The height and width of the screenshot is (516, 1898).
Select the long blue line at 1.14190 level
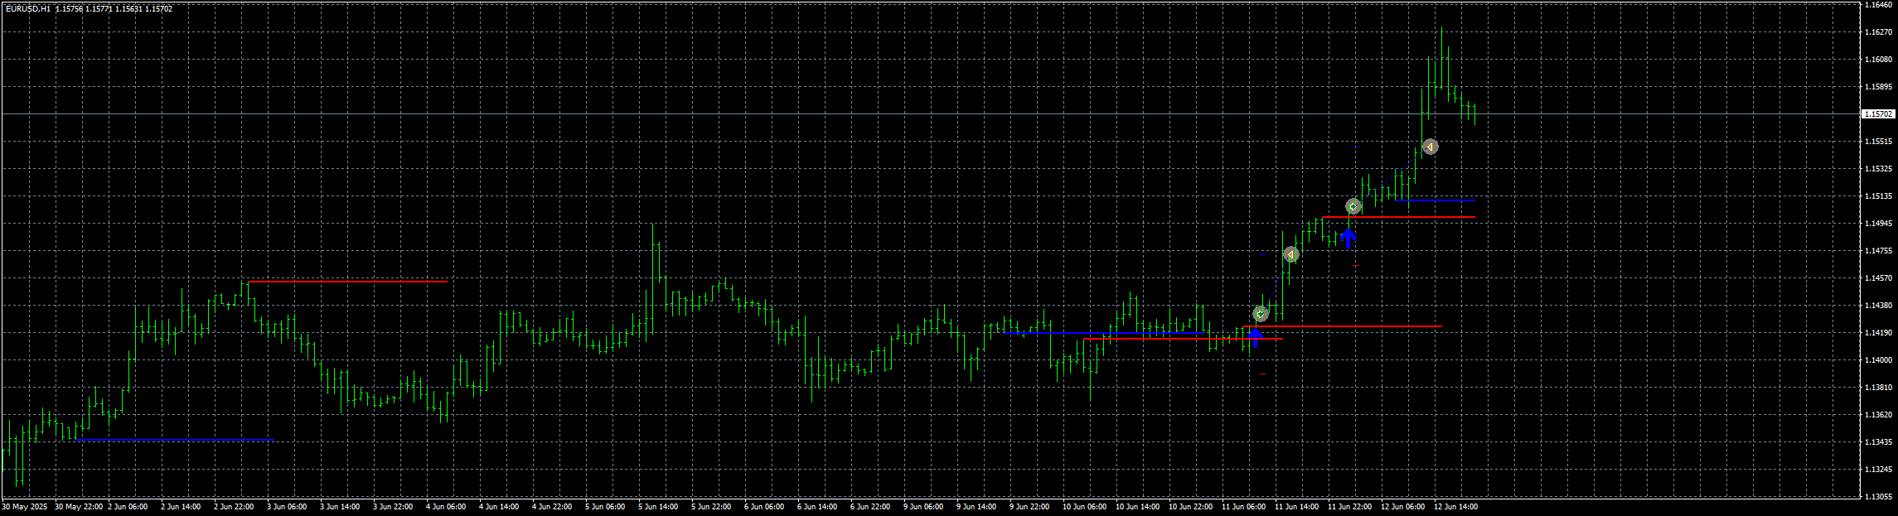(1103, 333)
